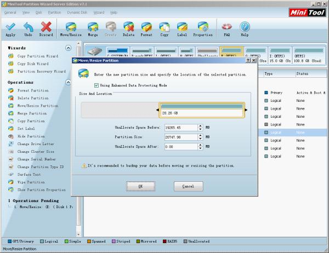Screen dimensions: 329x253
Task: Increase Unallocate Space Before spinner
Action: click(x=200, y=126)
